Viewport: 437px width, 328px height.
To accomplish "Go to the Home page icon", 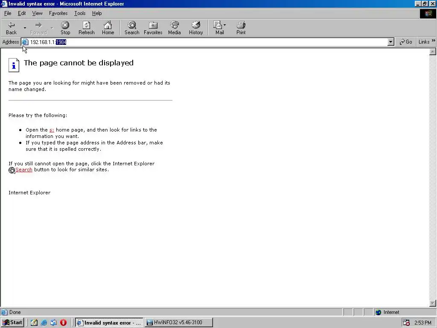I will click(x=108, y=28).
